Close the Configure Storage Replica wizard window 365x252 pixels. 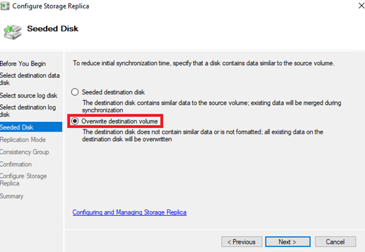click(x=361, y=5)
